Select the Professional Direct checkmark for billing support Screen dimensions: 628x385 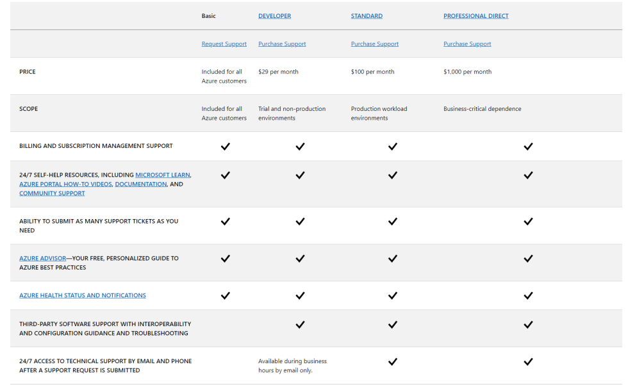[x=528, y=146]
